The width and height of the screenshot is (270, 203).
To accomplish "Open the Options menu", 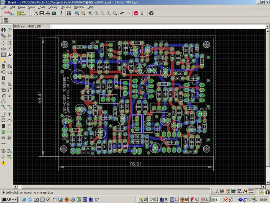I will (66, 7).
